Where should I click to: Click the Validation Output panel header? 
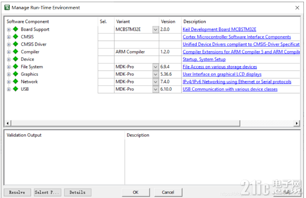[x=24, y=135]
